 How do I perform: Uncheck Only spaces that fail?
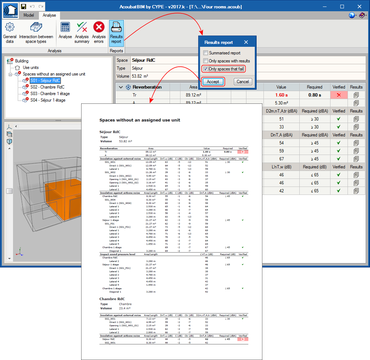205,69
